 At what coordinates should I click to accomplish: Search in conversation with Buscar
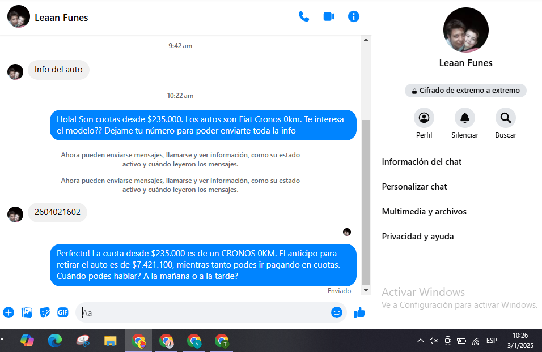[506, 118]
